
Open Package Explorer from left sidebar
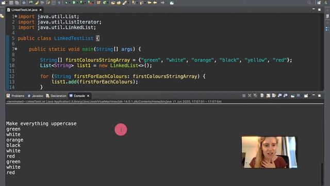coord(2,16)
